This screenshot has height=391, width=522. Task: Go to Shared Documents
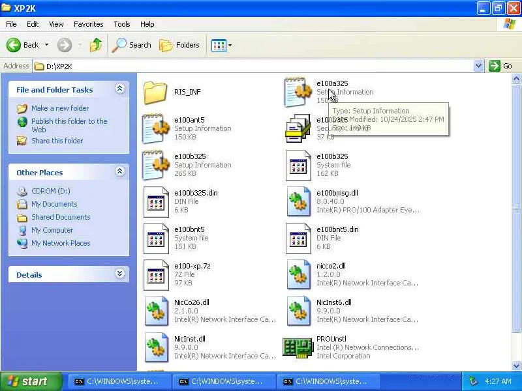[61, 217]
